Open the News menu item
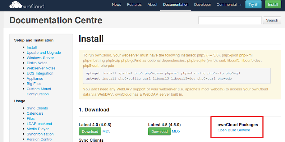Viewport: 285px width, 142px height. pos(116,5)
